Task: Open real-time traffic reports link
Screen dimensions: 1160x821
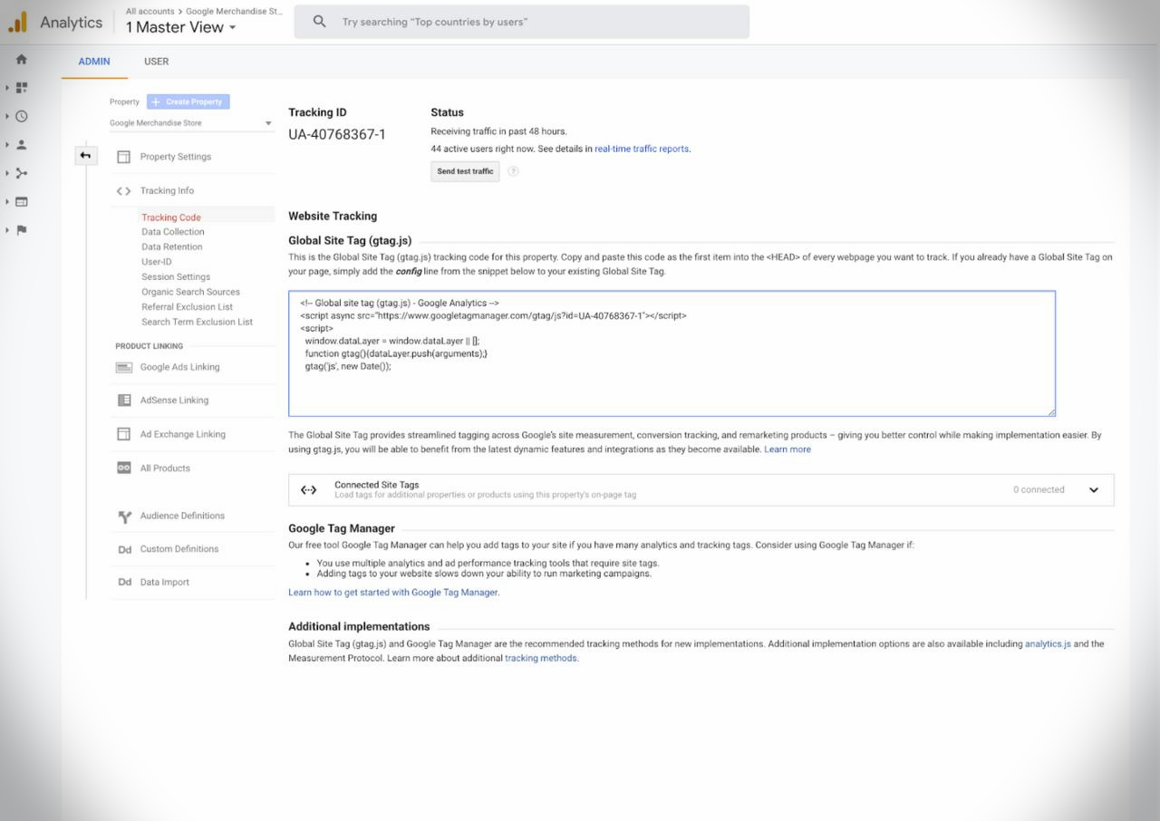Action: click(642, 149)
